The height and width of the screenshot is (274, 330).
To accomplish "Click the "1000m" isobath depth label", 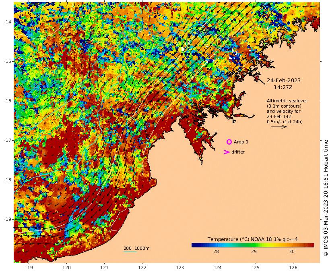I will pyautogui.click(x=142, y=248).
